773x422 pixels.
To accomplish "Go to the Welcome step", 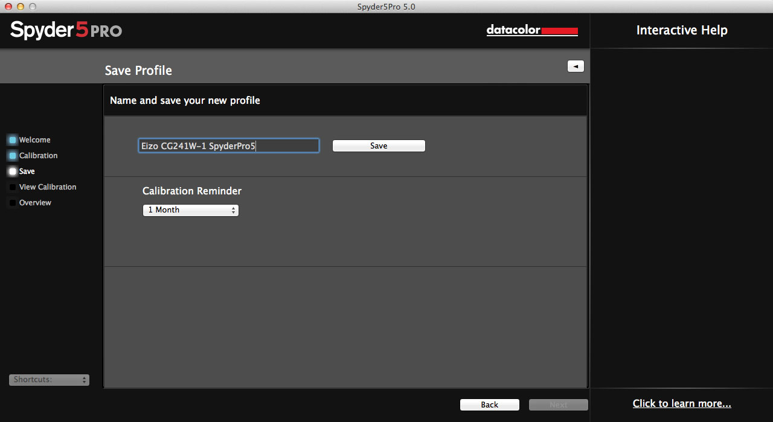I will (34, 140).
